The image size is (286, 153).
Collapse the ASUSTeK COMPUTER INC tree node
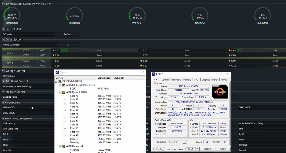[x=60, y=85]
